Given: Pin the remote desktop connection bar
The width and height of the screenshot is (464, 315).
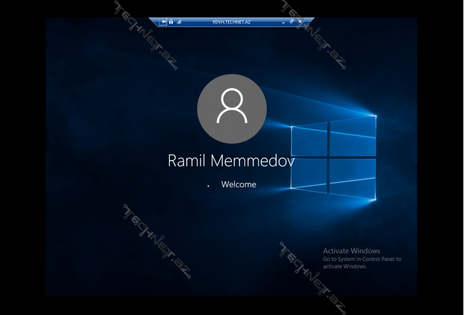Looking at the screenshot, I should click(164, 21).
